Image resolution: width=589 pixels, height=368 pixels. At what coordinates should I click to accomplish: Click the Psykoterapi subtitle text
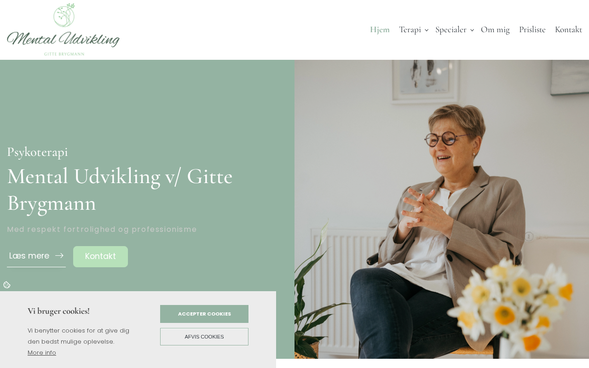click(x=37, y=152)
